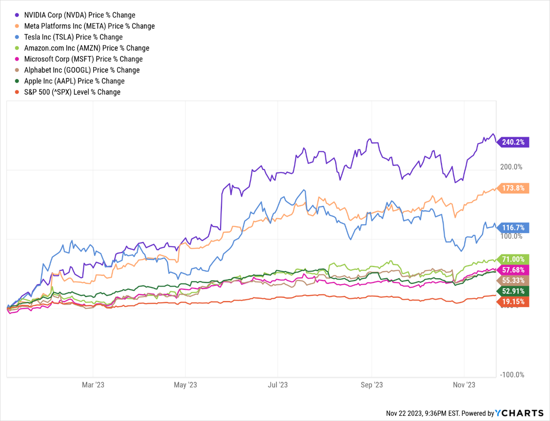This screenshot has height=421, width=550.
Task: Click the Nov '23 axis label
Action: [x=464, y=385]
